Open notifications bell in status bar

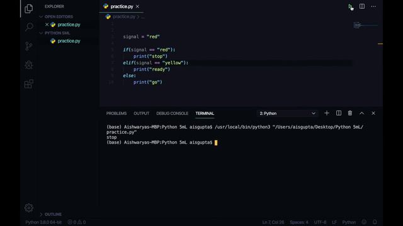click(x=375, y=222)
